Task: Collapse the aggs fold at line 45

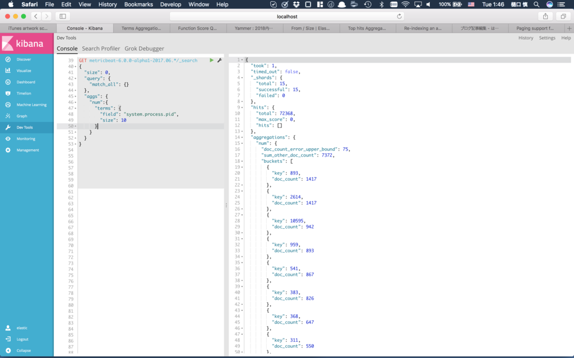Action: [x=76, y=96]
